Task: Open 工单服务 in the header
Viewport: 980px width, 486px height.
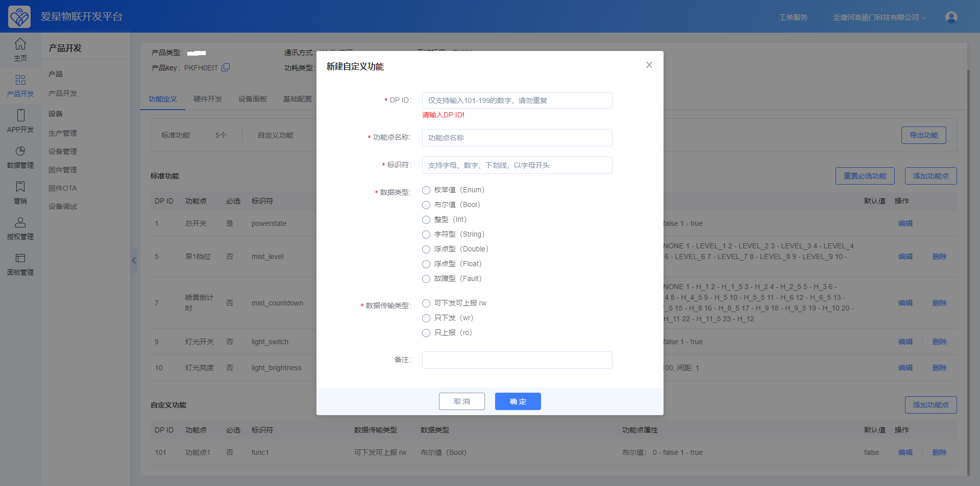Action: [x=793, y=17]
